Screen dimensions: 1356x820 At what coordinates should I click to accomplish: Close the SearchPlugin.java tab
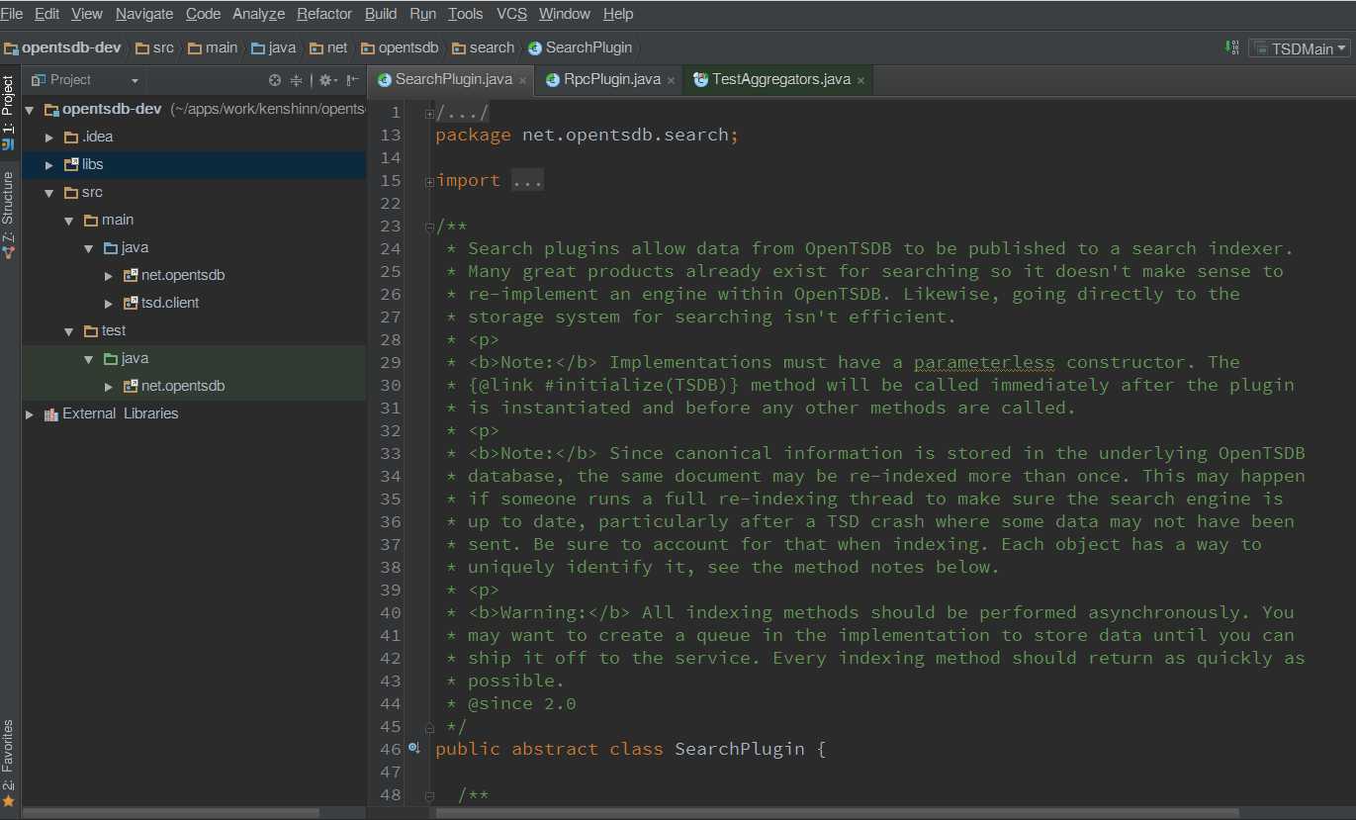point(522,80)
